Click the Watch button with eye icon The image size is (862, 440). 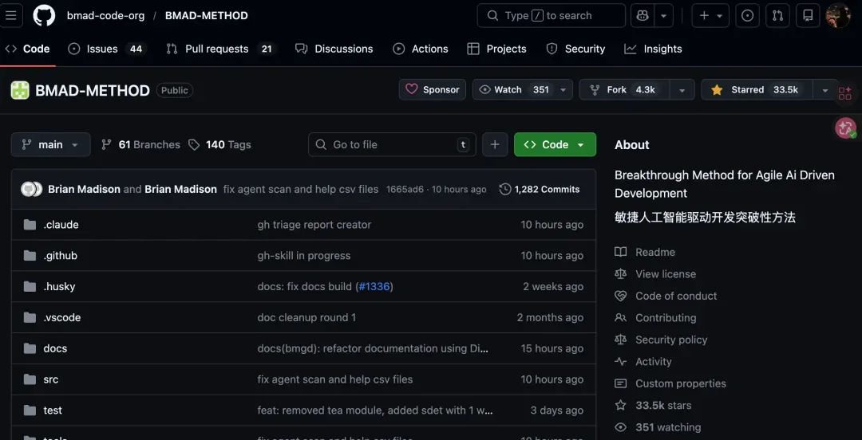pyautogui.click(x=513, y=89)
